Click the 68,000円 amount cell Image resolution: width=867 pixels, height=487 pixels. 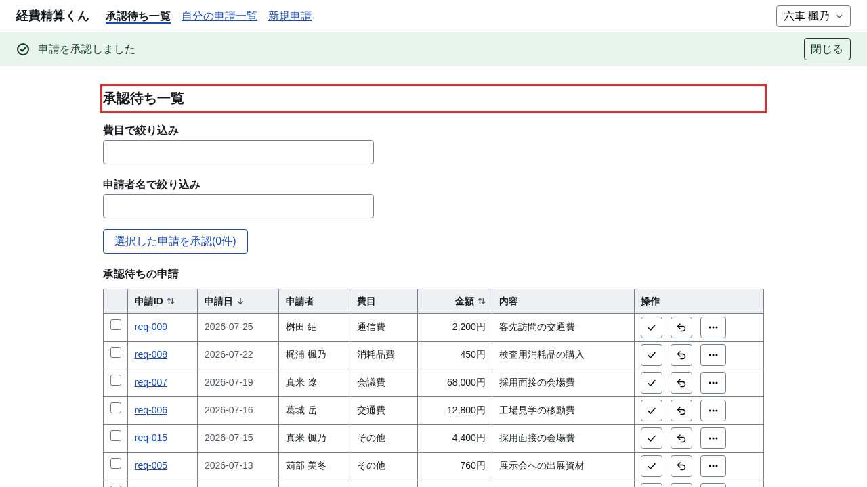tap(455, 383)
